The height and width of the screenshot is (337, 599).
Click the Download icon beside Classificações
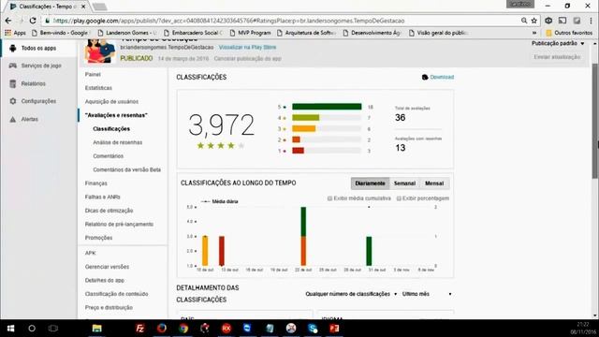pos(425,77)
